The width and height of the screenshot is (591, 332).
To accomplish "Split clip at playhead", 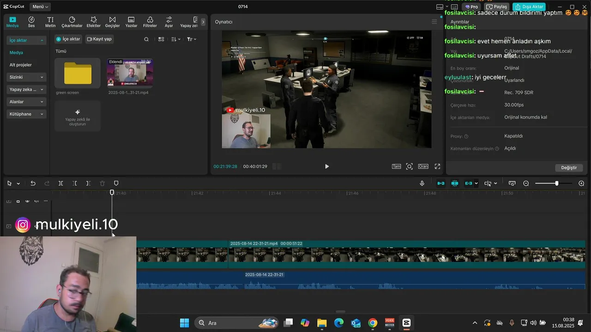I will coord(60,184).
